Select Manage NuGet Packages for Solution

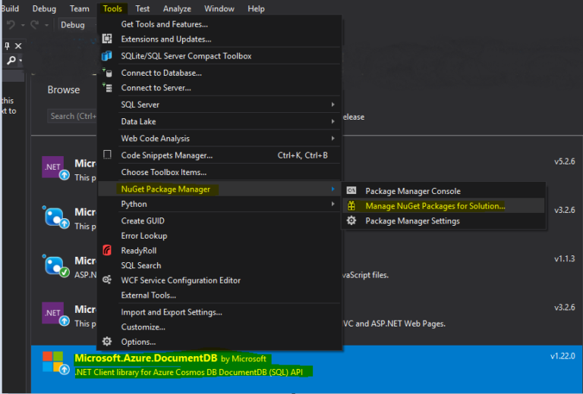pos(443,205)
